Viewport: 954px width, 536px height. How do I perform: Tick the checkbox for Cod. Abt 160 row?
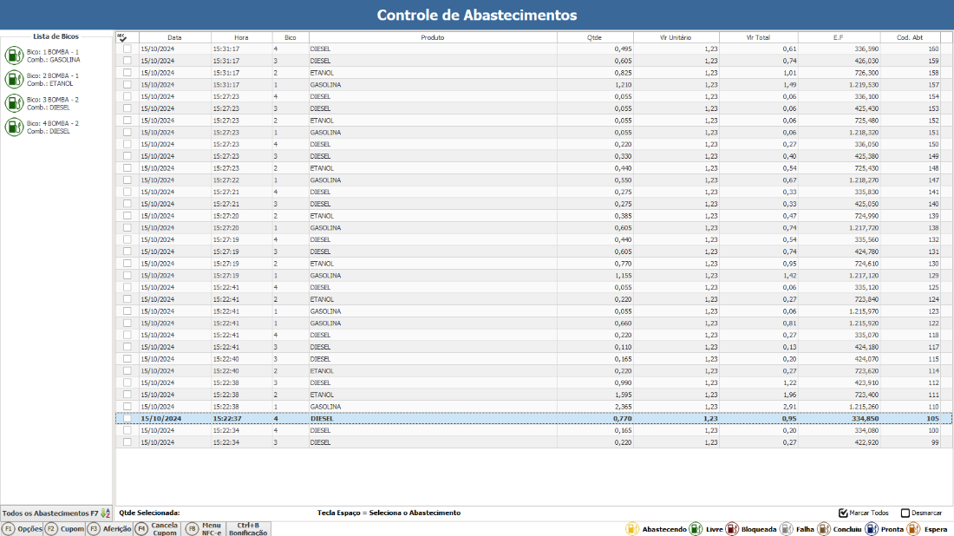coord(127,49)
